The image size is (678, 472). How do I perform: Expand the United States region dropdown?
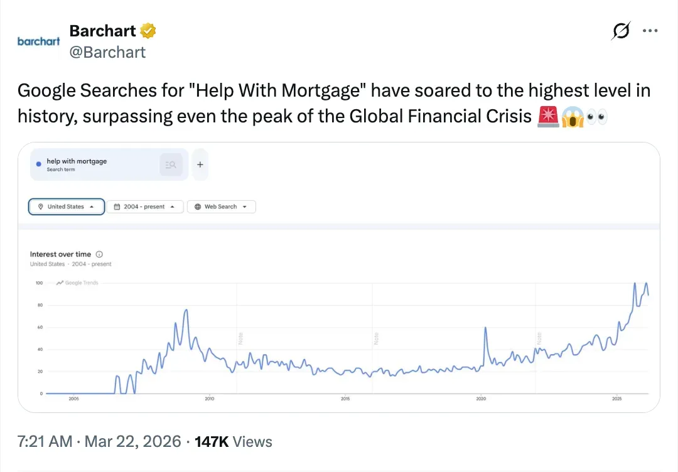67,206
